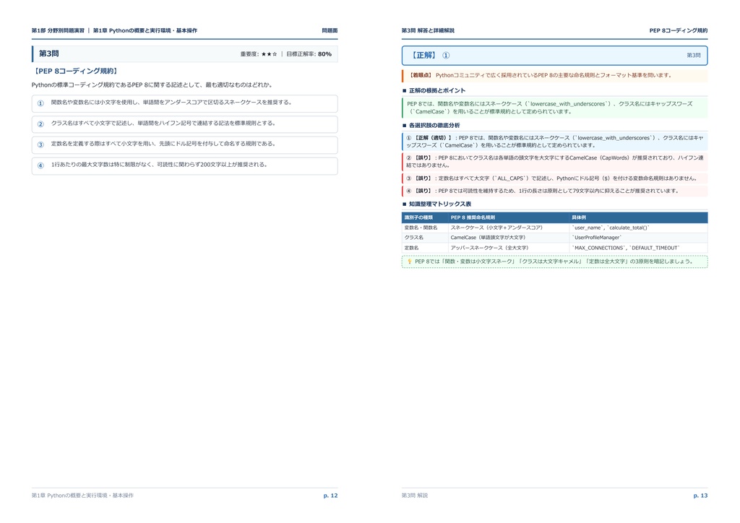Click the 第3問 解答と詳細解説 page header
This screenshot has width=740, height=523.
click(x=428, y=30)
